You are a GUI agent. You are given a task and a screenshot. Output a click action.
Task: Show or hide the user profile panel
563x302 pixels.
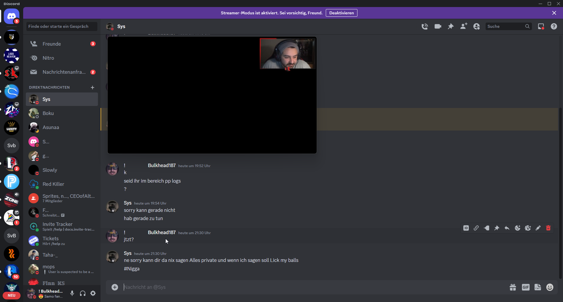(x=476, y=26)
